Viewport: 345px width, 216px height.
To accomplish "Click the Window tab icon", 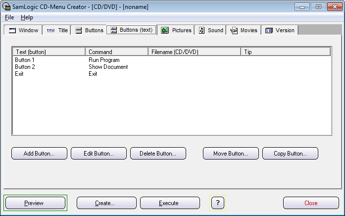I will pos(12,30).
